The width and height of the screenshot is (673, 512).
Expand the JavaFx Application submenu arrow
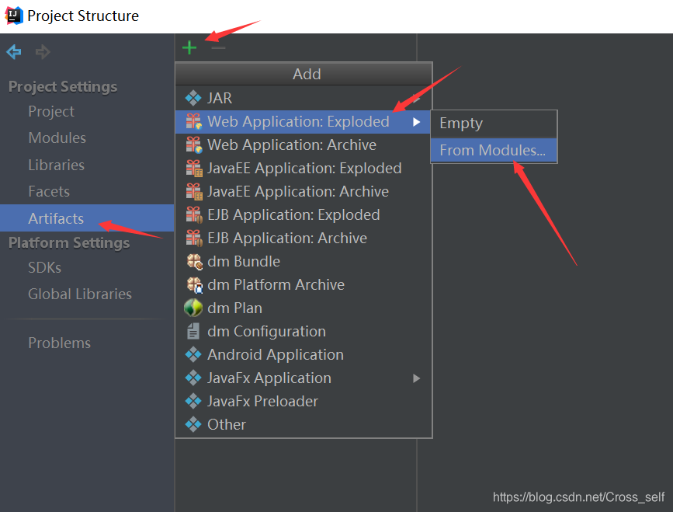pyautogui.click(x=416, y=378)
